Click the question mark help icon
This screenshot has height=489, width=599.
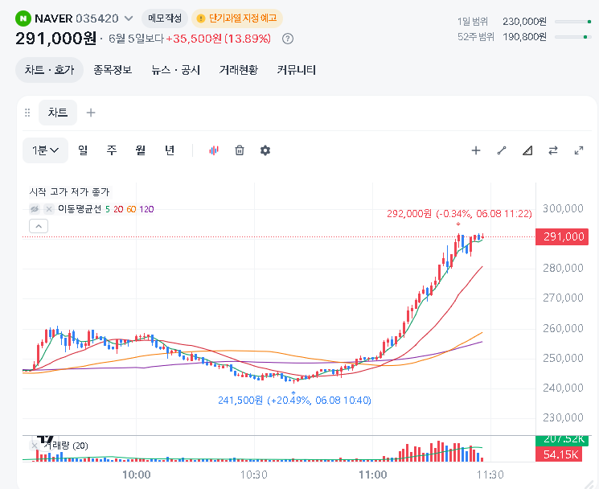click(288, 39)
